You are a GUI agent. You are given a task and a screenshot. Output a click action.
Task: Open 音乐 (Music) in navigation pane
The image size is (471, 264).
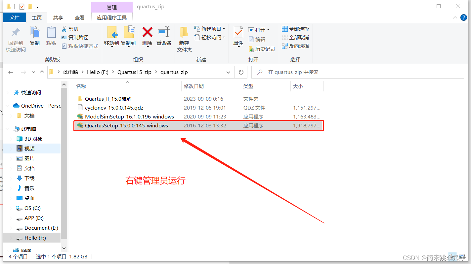tap(29, 188)
